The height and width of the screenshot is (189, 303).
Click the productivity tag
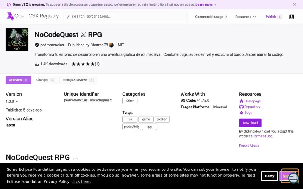tap(131, 127)
